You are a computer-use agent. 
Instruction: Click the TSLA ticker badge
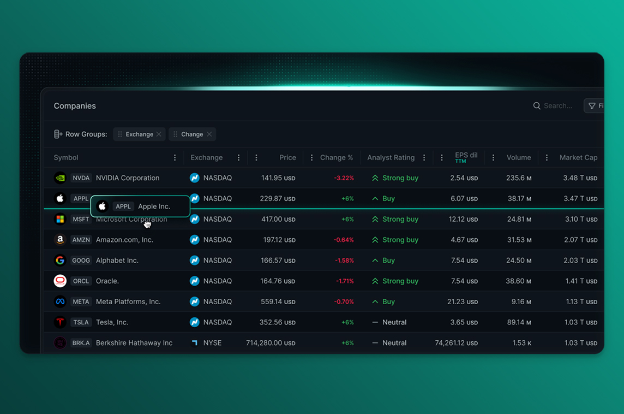click(x=81, y=322)
